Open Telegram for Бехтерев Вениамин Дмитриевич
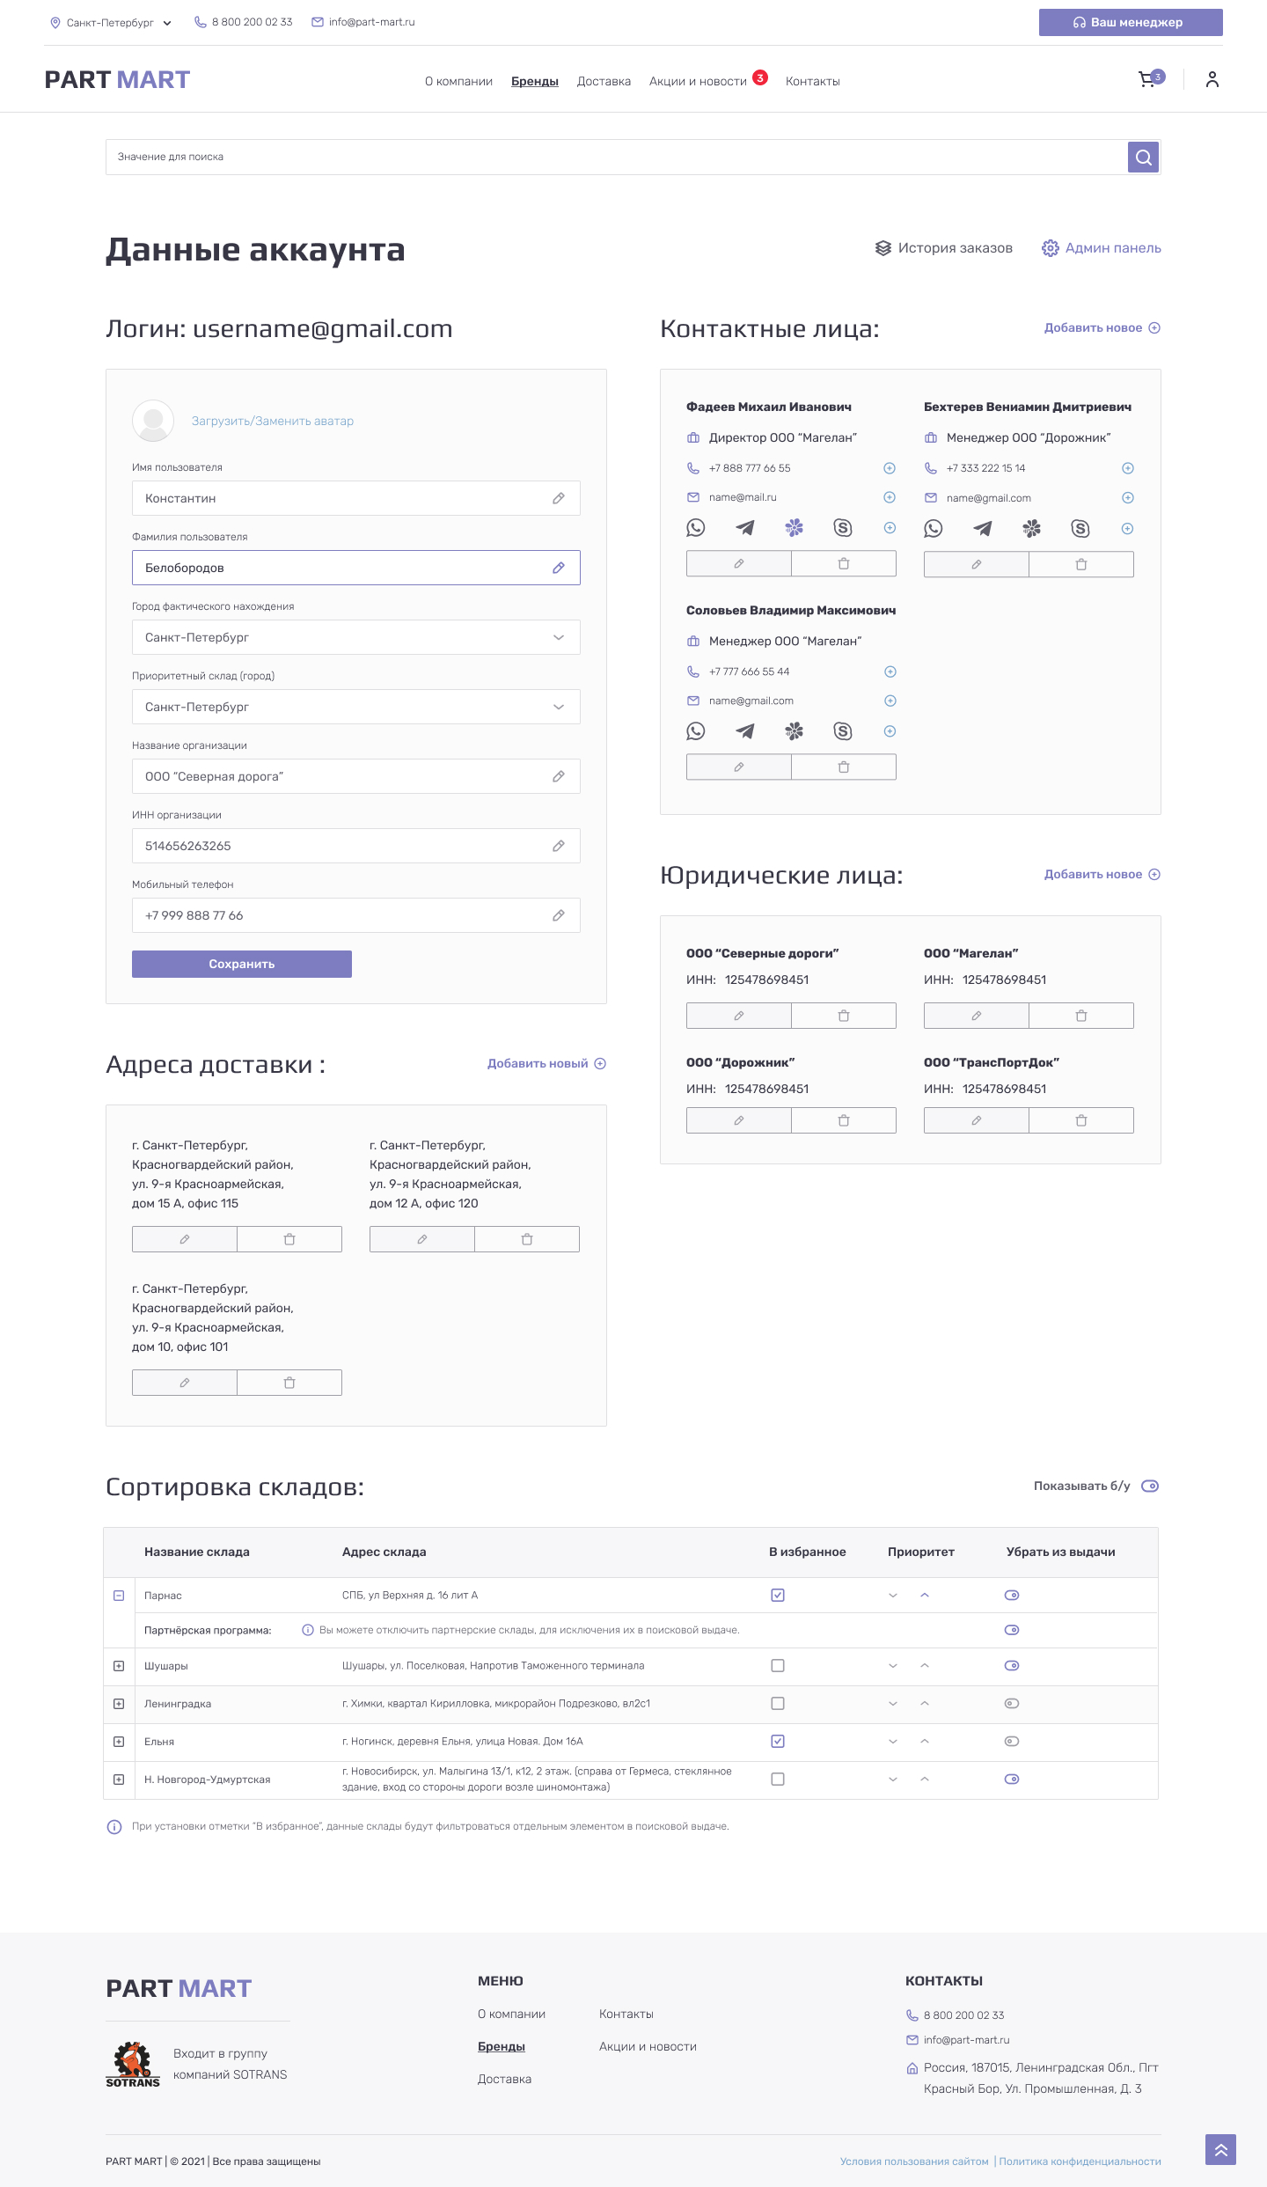Screen dimensions: 1267x2187 [982, 529]
